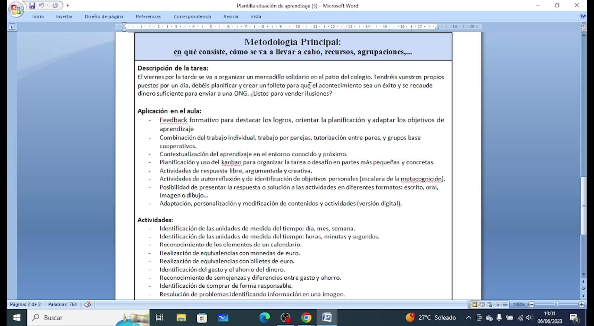This screenshot has height=326, width=594.
Task: Toggle the ruler button above the scrollbar
Action: 583,27
